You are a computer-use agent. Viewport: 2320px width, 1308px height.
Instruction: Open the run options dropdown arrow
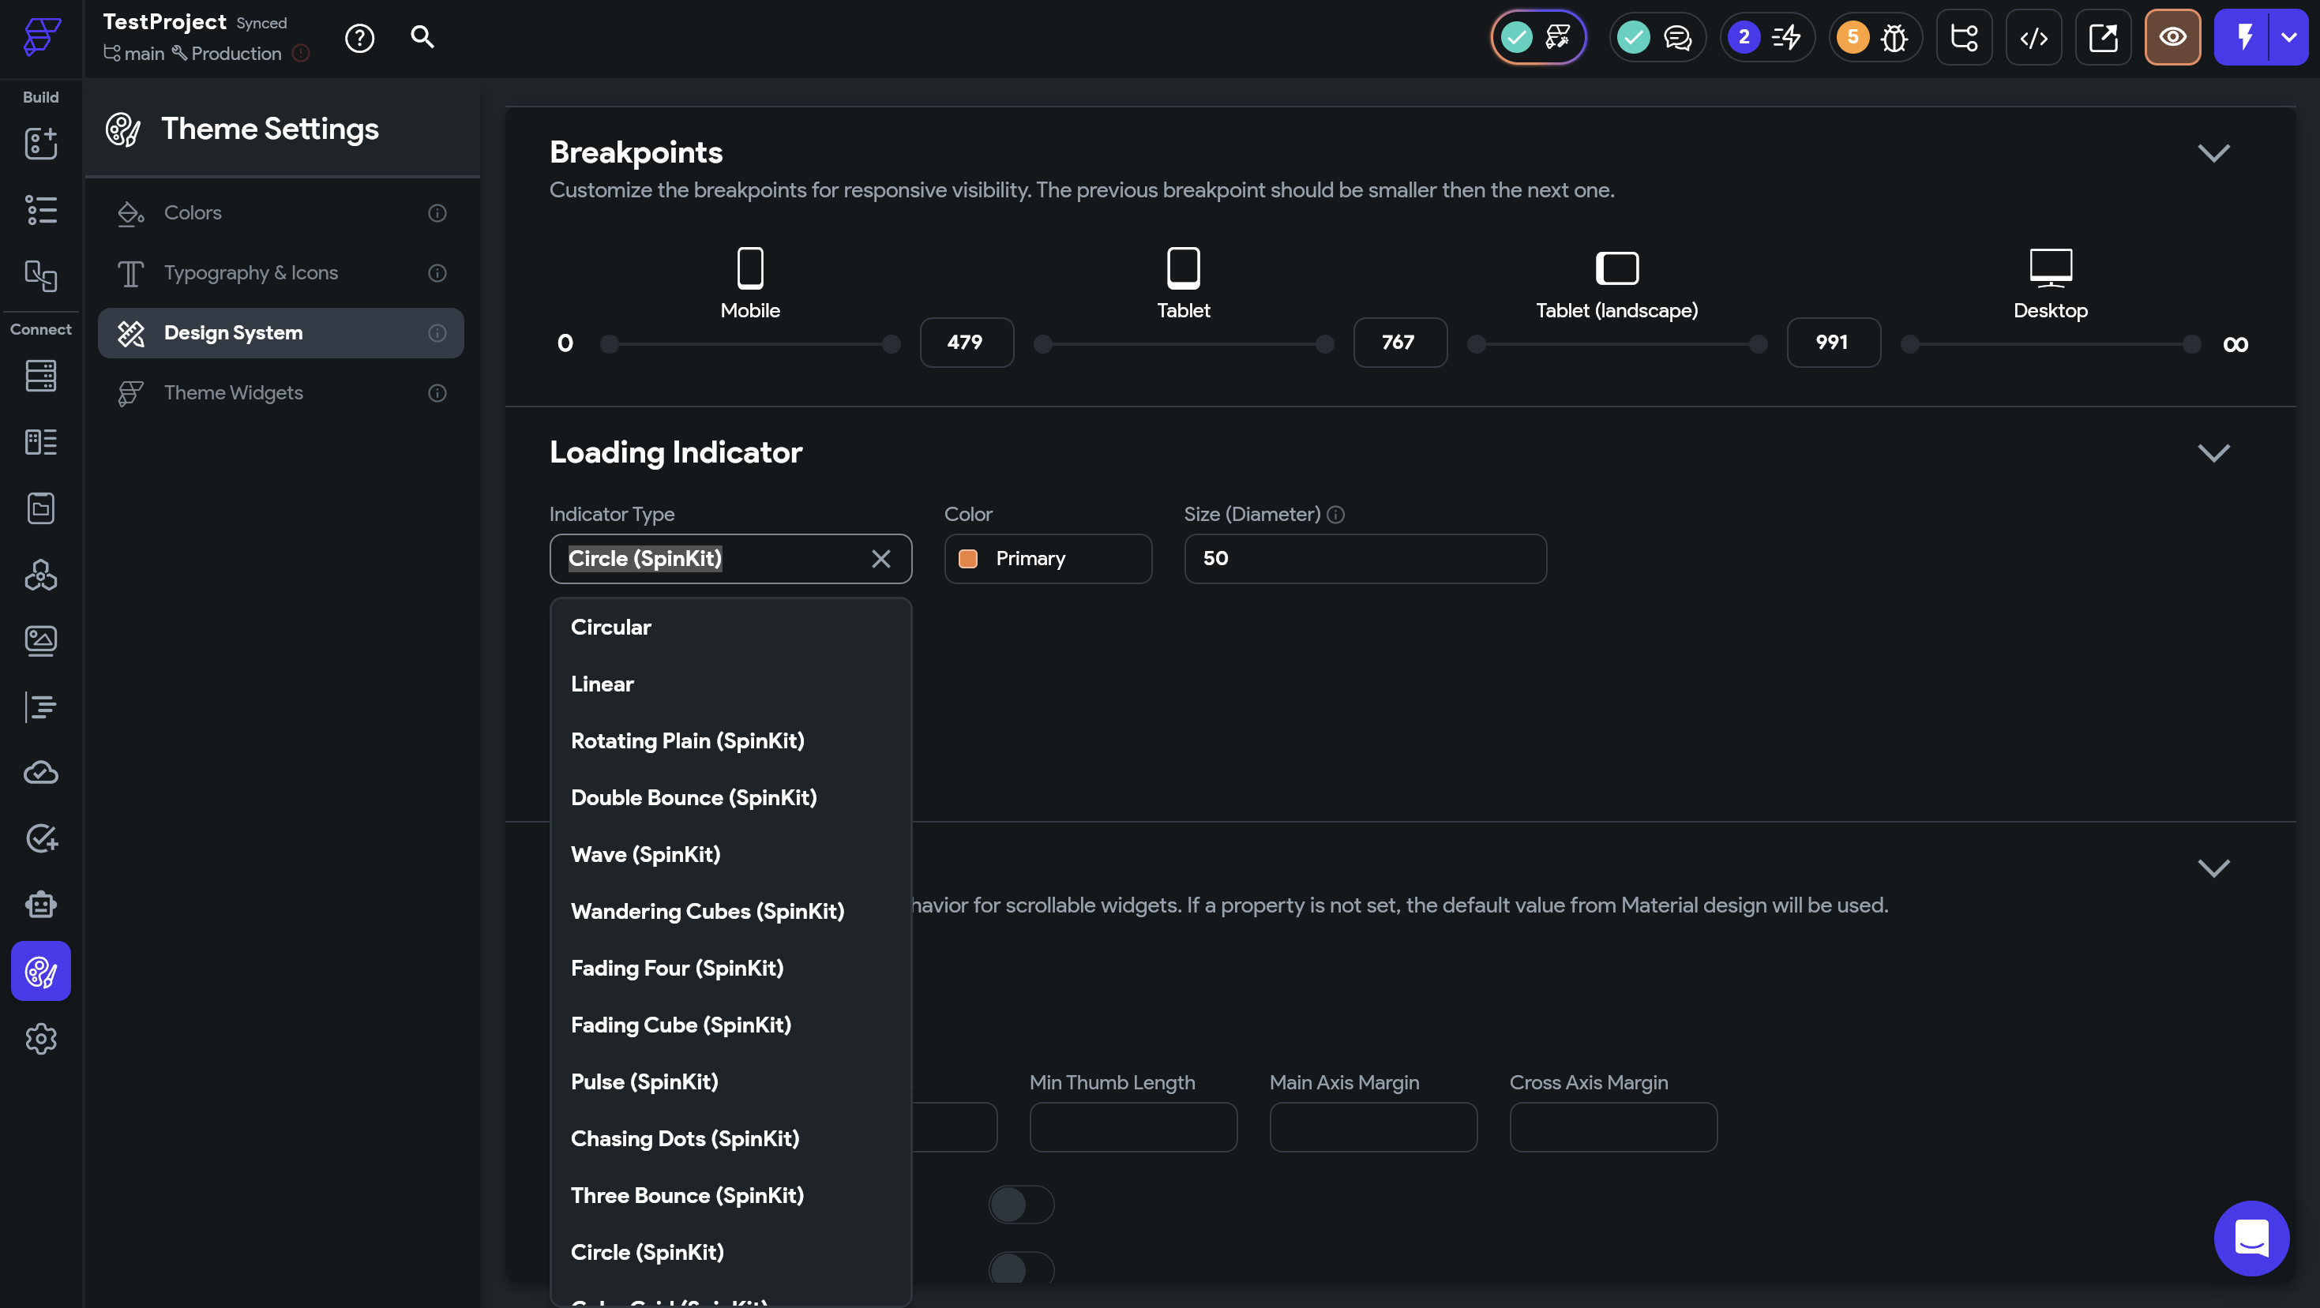pos(2288,37)
